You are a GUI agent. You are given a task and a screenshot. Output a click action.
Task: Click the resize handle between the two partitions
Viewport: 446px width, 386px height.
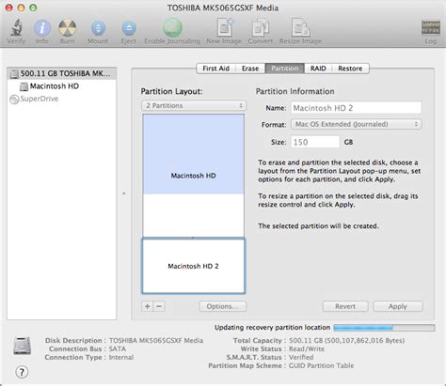tap(193, 239)
